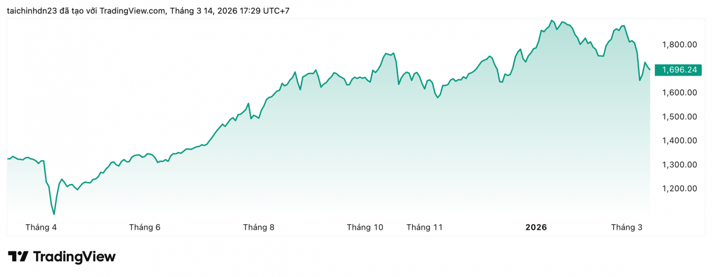
Task: Click the last data point on the line
Action: click(650, 69)
